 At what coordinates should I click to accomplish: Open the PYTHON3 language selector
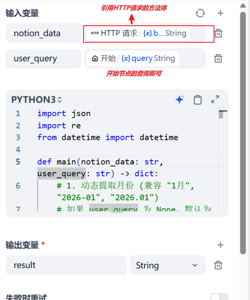[37, 100]
